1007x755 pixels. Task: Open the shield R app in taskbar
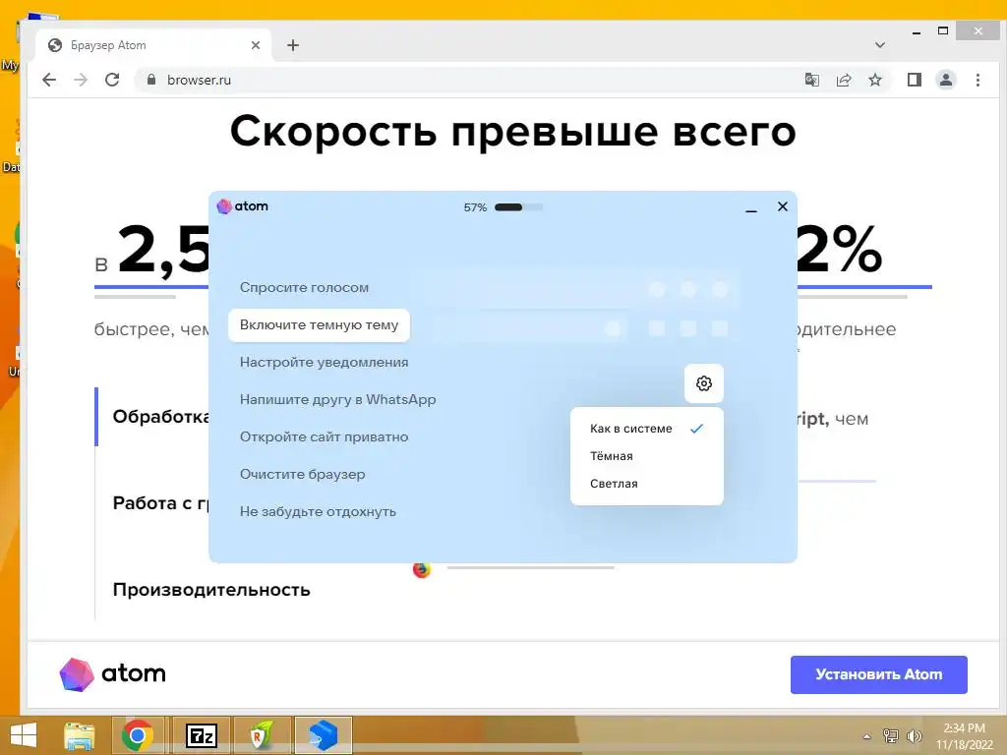click(262, 735)
